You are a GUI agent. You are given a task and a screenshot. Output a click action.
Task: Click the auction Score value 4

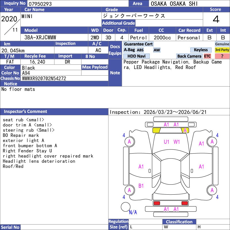pos(216,20)
